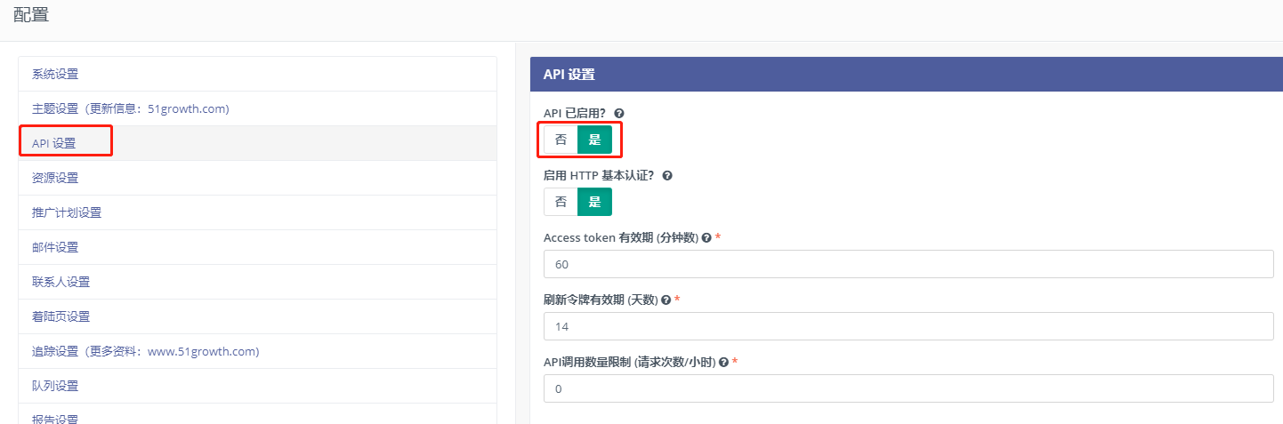The width and height of the screenshot is (1283, 424).
Task: Enable HTTP 基本认证 by choosing 是
Action: tap(594, 202)
